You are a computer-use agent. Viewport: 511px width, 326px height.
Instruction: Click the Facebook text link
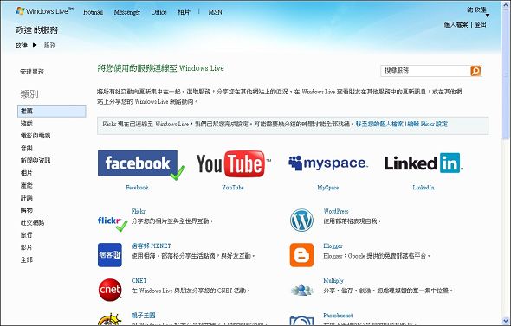pos(137,188)
